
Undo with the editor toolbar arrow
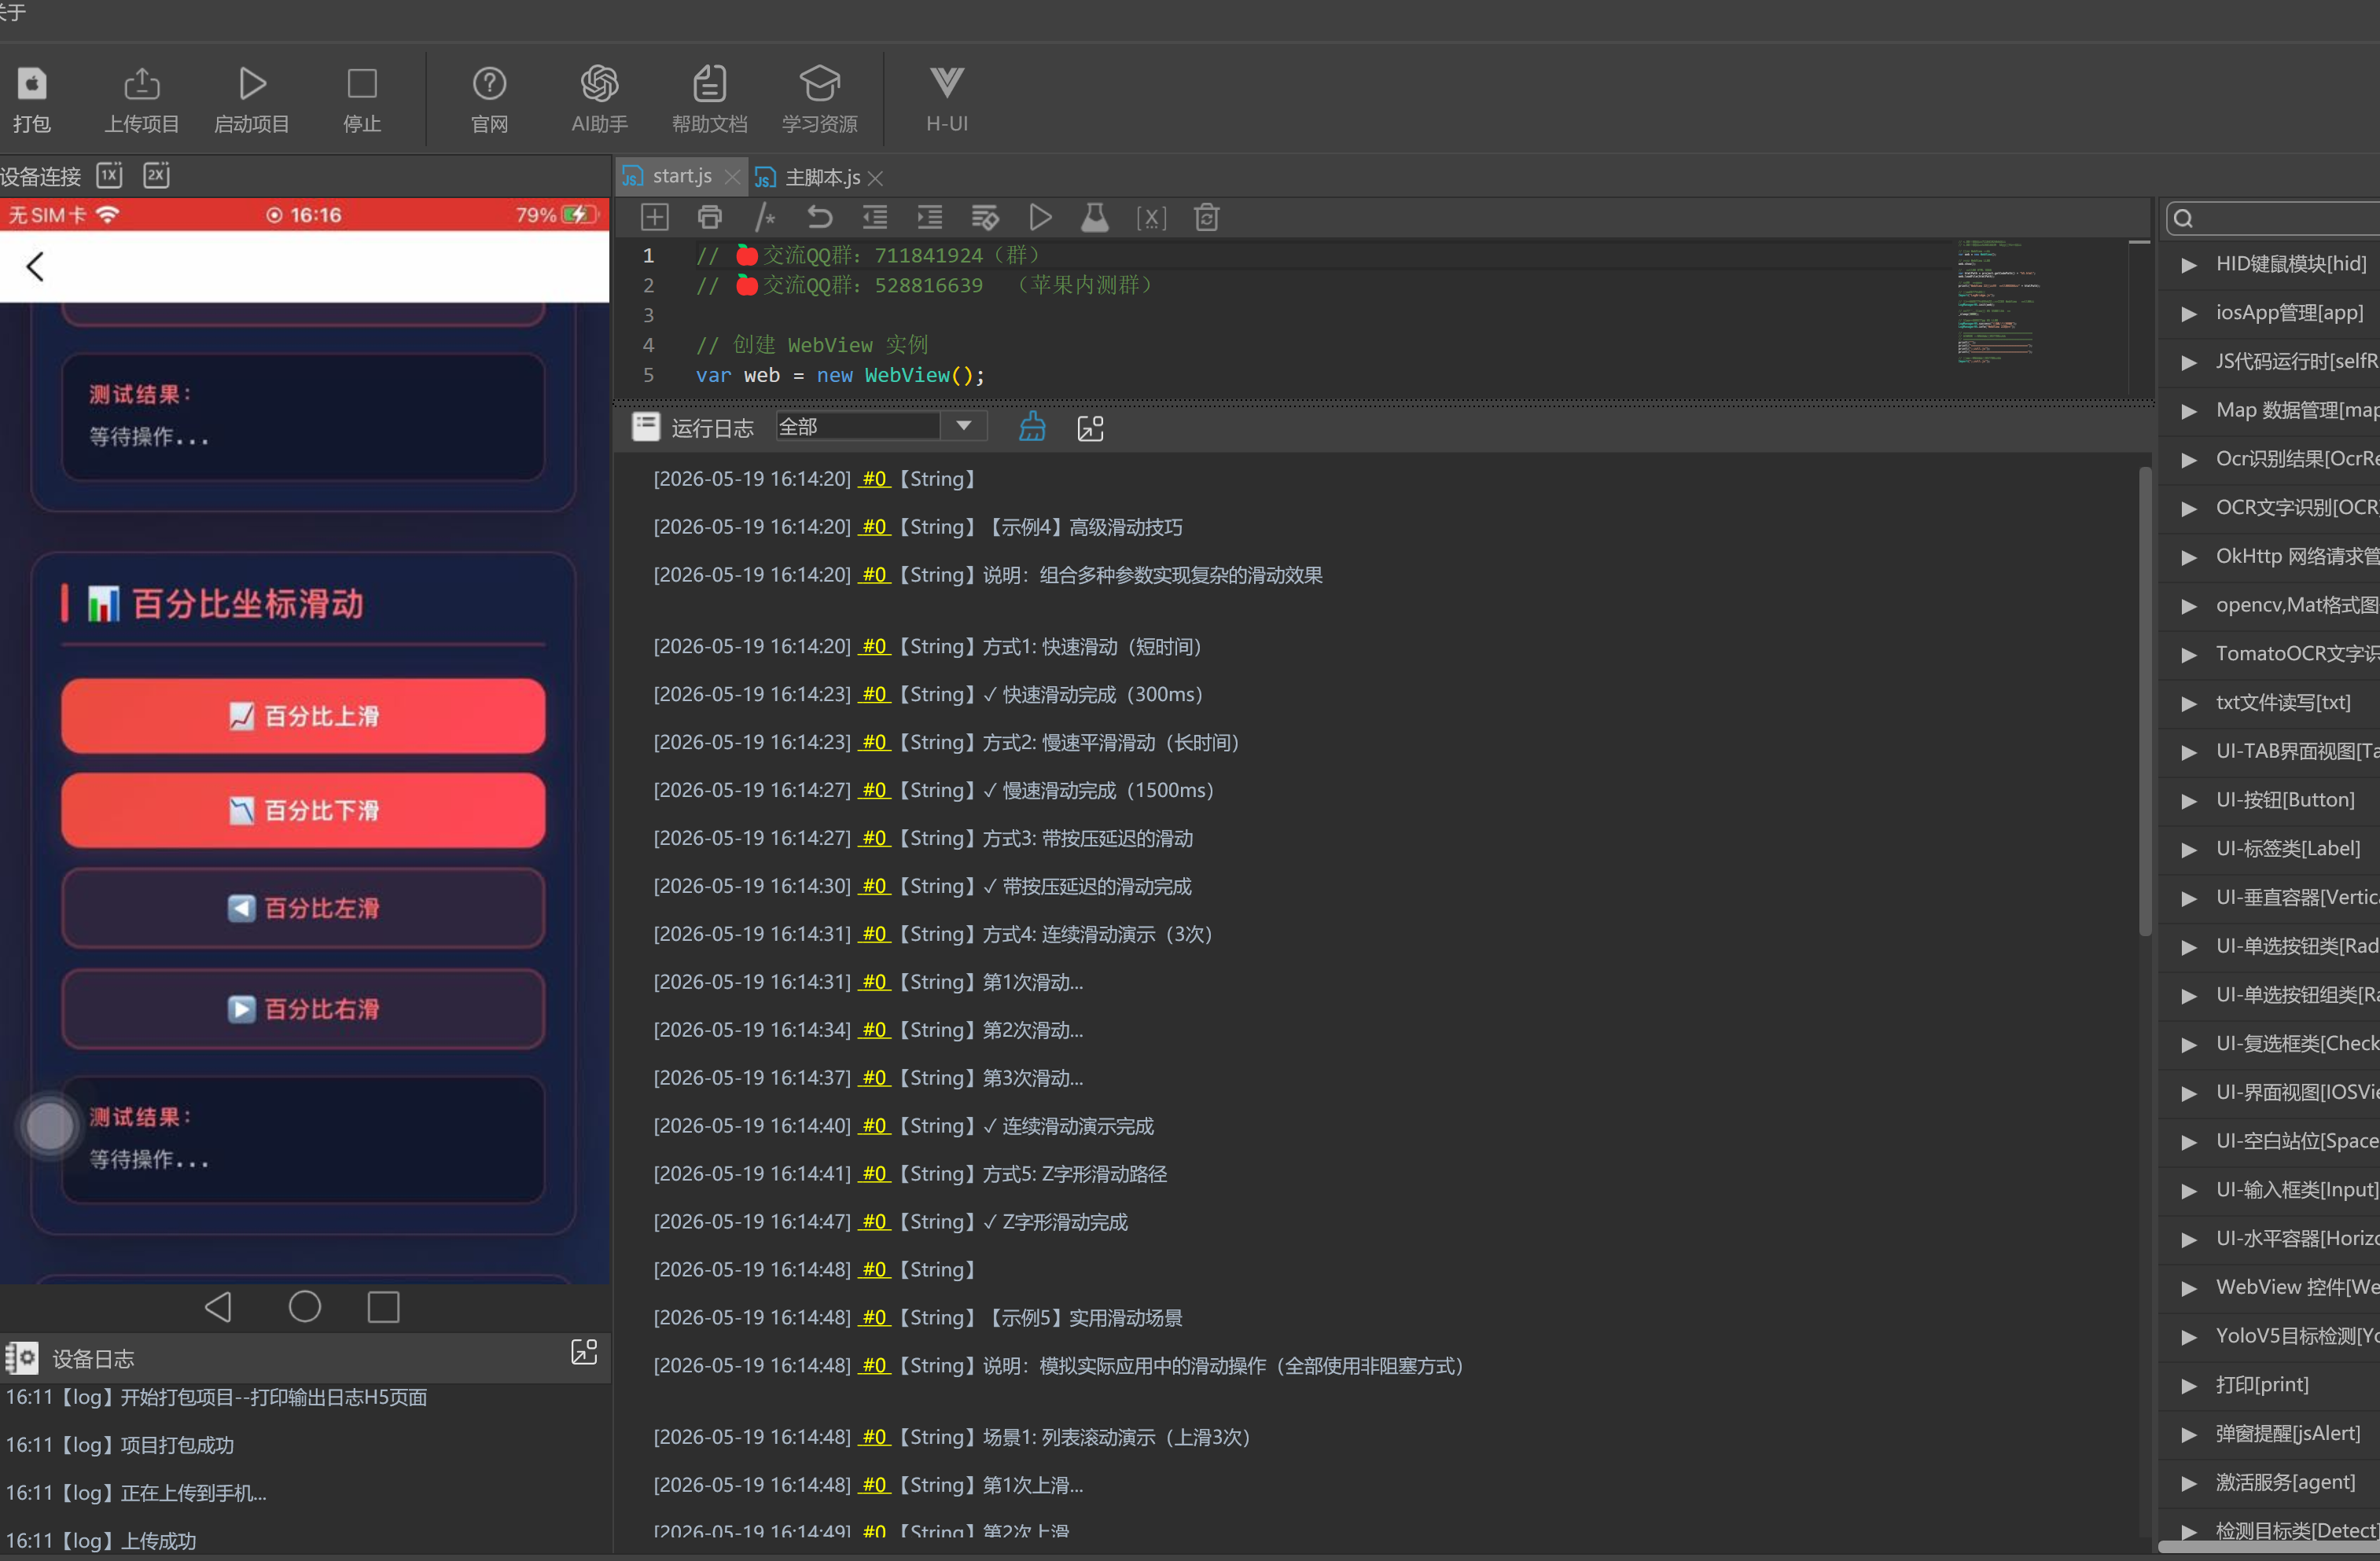820,217
